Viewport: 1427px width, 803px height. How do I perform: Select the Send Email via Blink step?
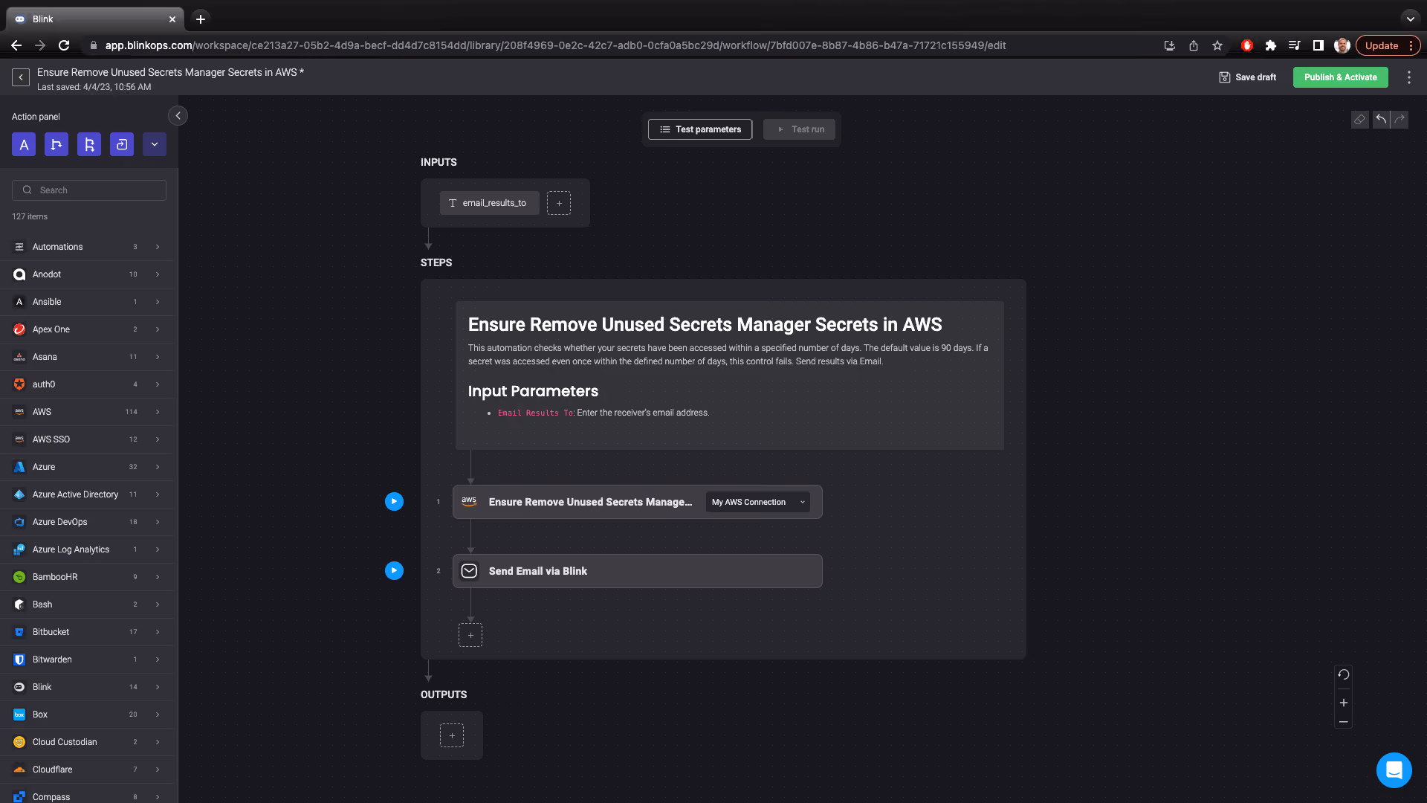point(637,571)
